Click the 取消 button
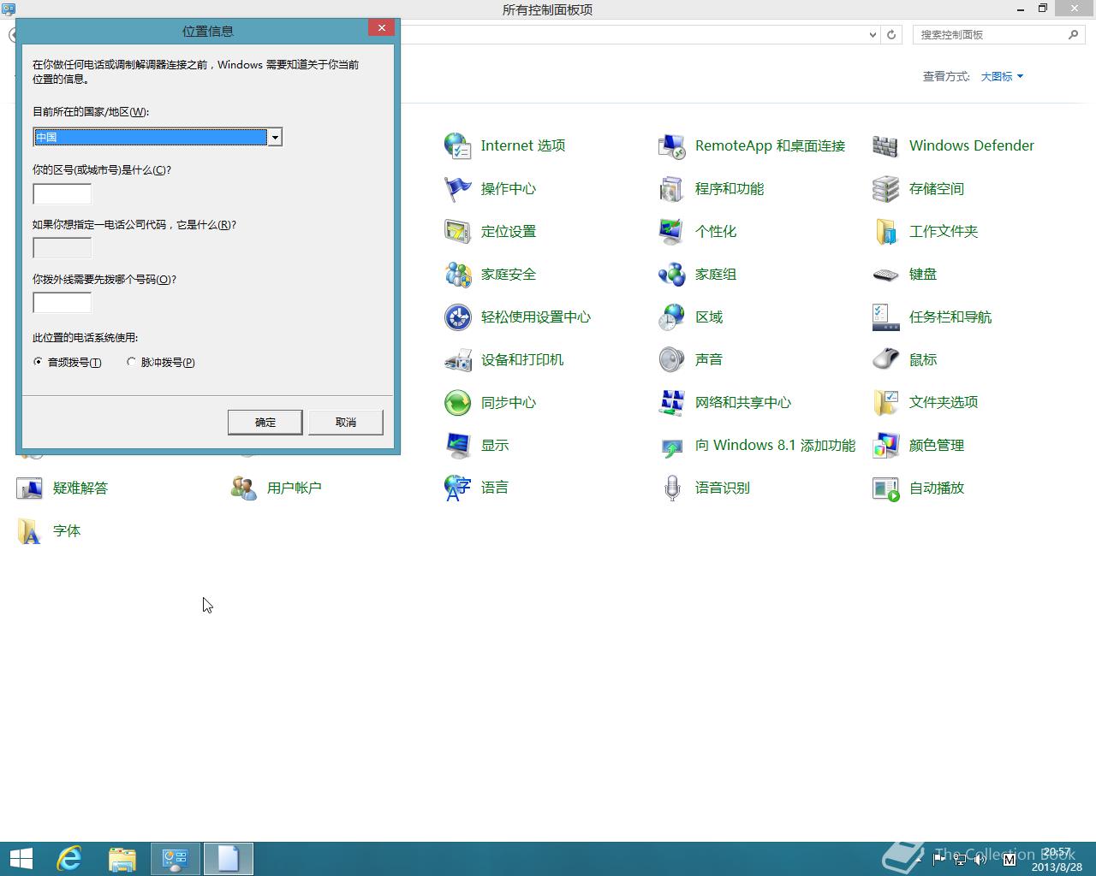The image size is (1096, 876). pos(346,422)
